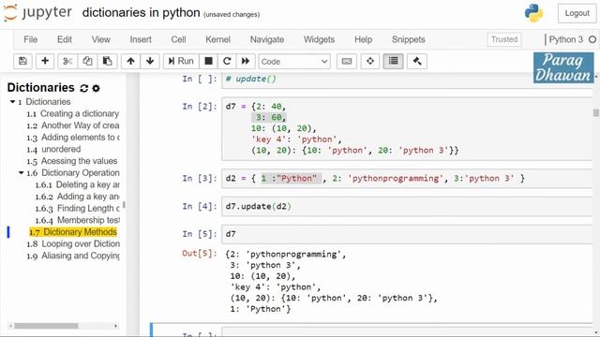Go to 1.1 Creating a dictionary

[x=73, y=113]
